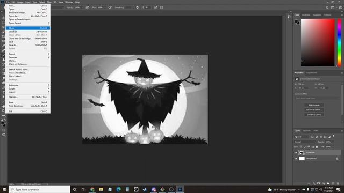
Task: Toggle airbrush-style build-up icon
Action: (110, 8)
